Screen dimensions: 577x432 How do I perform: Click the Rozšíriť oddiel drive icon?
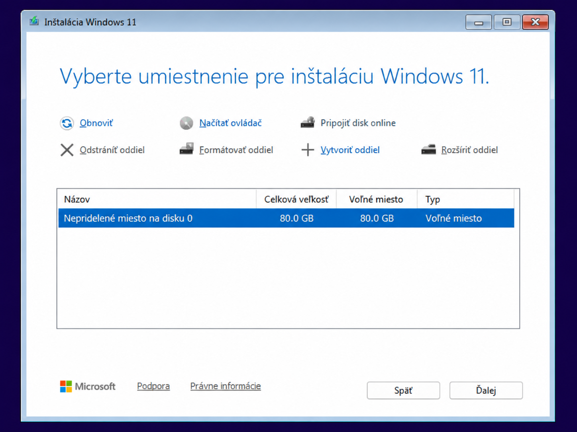[429, 150]
